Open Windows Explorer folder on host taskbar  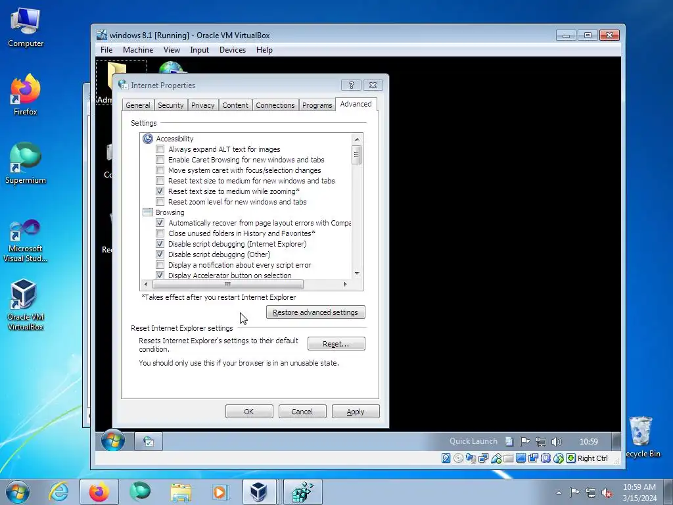pyautogui.click(x=181, y=492)
